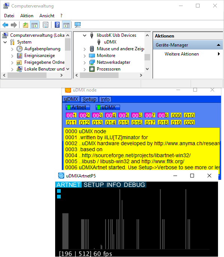
Task: Click the Forward arrow toolbar icon
Action: (x=14, y=25)
